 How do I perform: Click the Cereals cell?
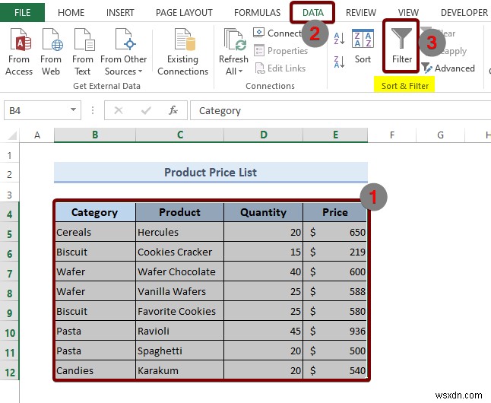click(95, 232)
